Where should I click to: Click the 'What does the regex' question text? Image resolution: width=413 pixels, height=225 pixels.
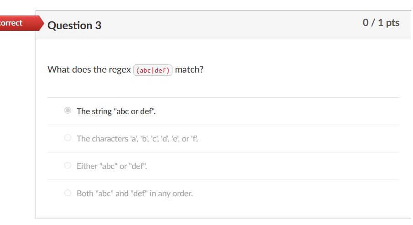point(89,69)
